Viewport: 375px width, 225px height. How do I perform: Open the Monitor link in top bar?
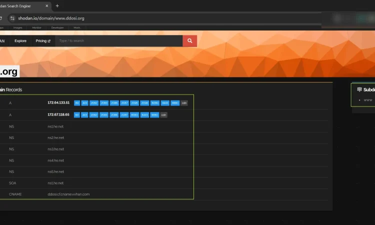pyautogui.click(x=36, y=27)
